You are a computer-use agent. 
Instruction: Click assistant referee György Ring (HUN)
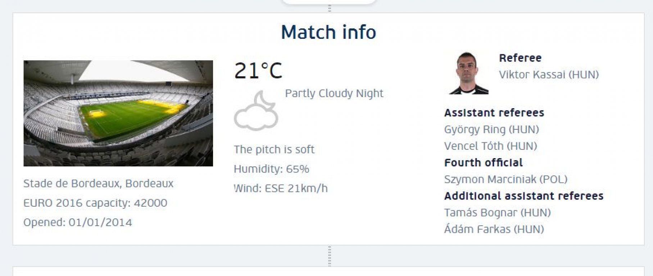491,129
